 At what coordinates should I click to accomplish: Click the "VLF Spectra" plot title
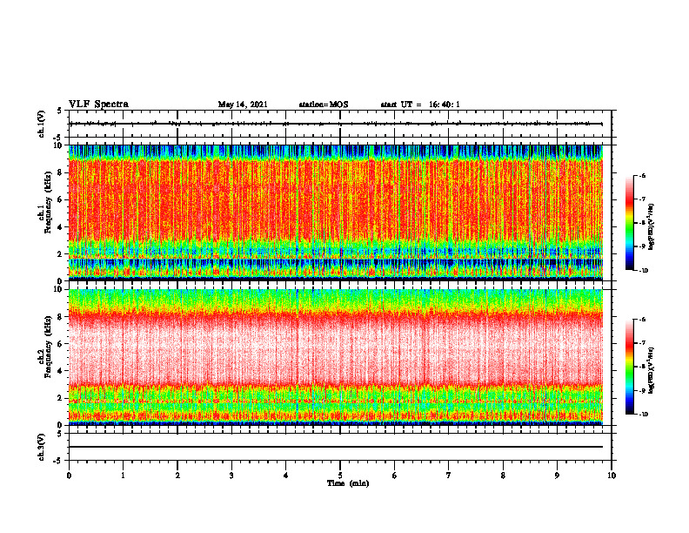(x=98, y=104)
